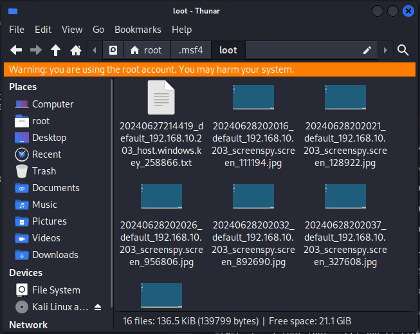The height and width of the screenshot is (334, 420).
Task: Open home folder via toolbar house icon
Action: click(x=76, y=50)
